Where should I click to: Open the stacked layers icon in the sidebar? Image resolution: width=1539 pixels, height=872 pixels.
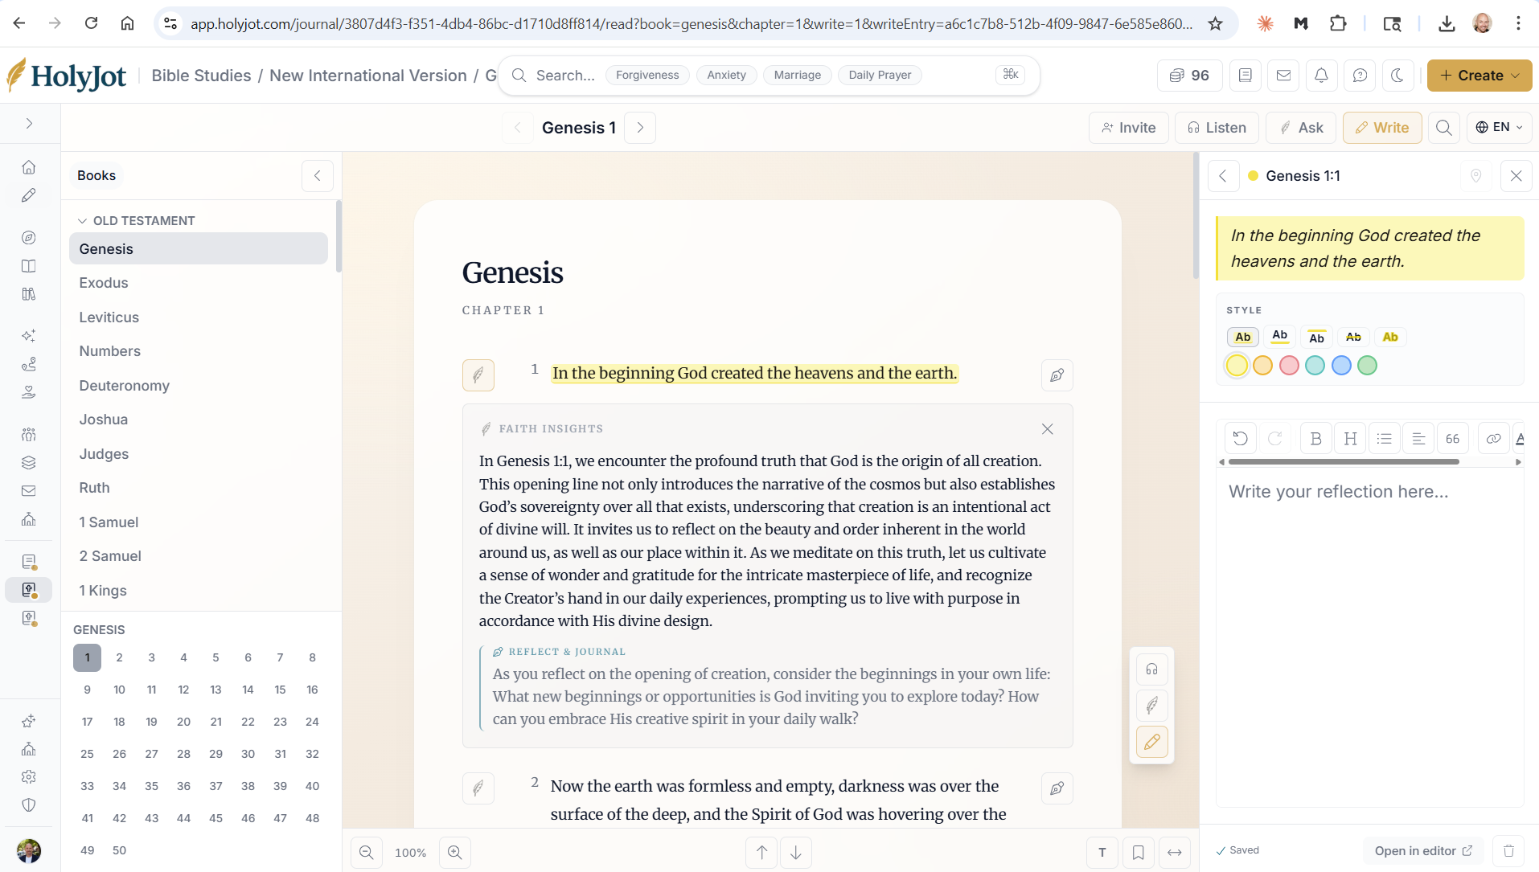[x=29, y=463]
